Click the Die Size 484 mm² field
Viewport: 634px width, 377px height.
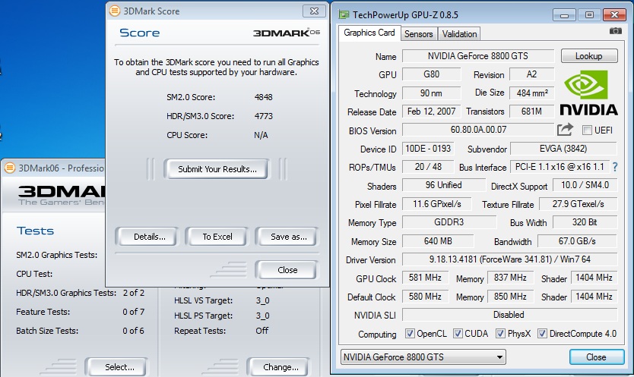[x=531, y=93]
